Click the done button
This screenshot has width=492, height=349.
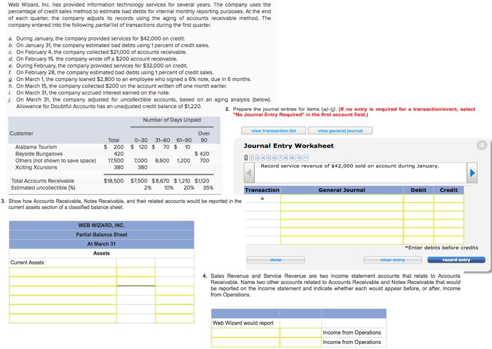click(275, 260)
